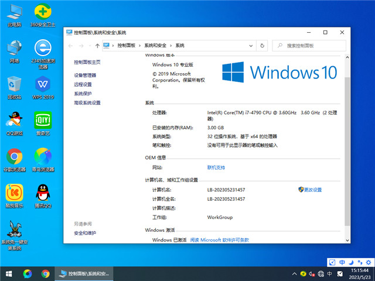Screen dimensions: 375x281
Task: Click the Forward navigation arrow
Action: point(81,46)
